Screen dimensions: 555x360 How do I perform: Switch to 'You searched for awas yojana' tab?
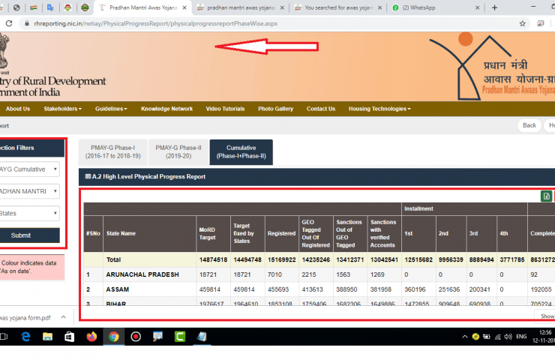pyautogui.click(x=338, y=7)
